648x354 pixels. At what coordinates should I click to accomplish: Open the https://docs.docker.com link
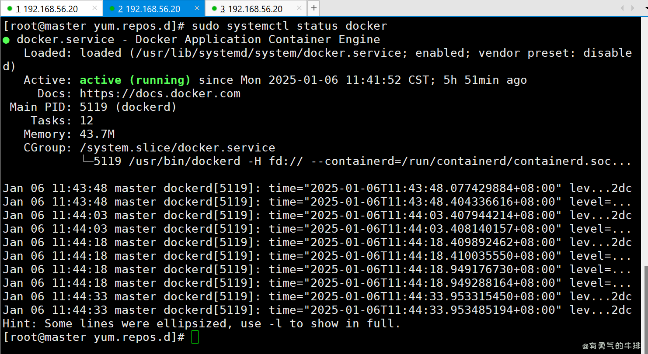pos(160,94)
